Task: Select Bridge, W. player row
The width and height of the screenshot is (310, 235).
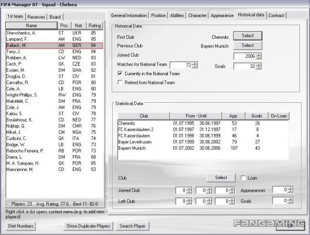Action: coord(55,145)
